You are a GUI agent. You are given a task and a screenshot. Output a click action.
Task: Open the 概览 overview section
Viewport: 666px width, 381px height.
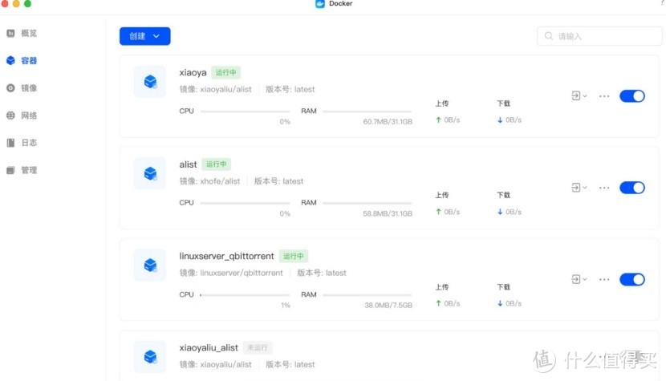(22, 33)
